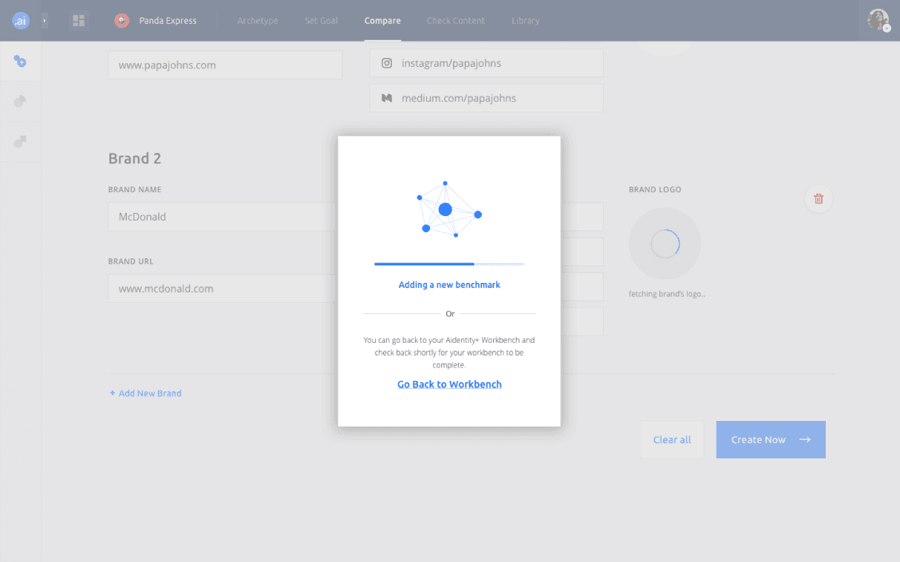Edit the medium.com/papajohns field
The image size is (900, 562).
click(x=486, y=98)
